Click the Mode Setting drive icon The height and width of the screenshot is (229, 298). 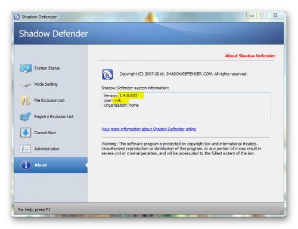click(x=26, y=85)
